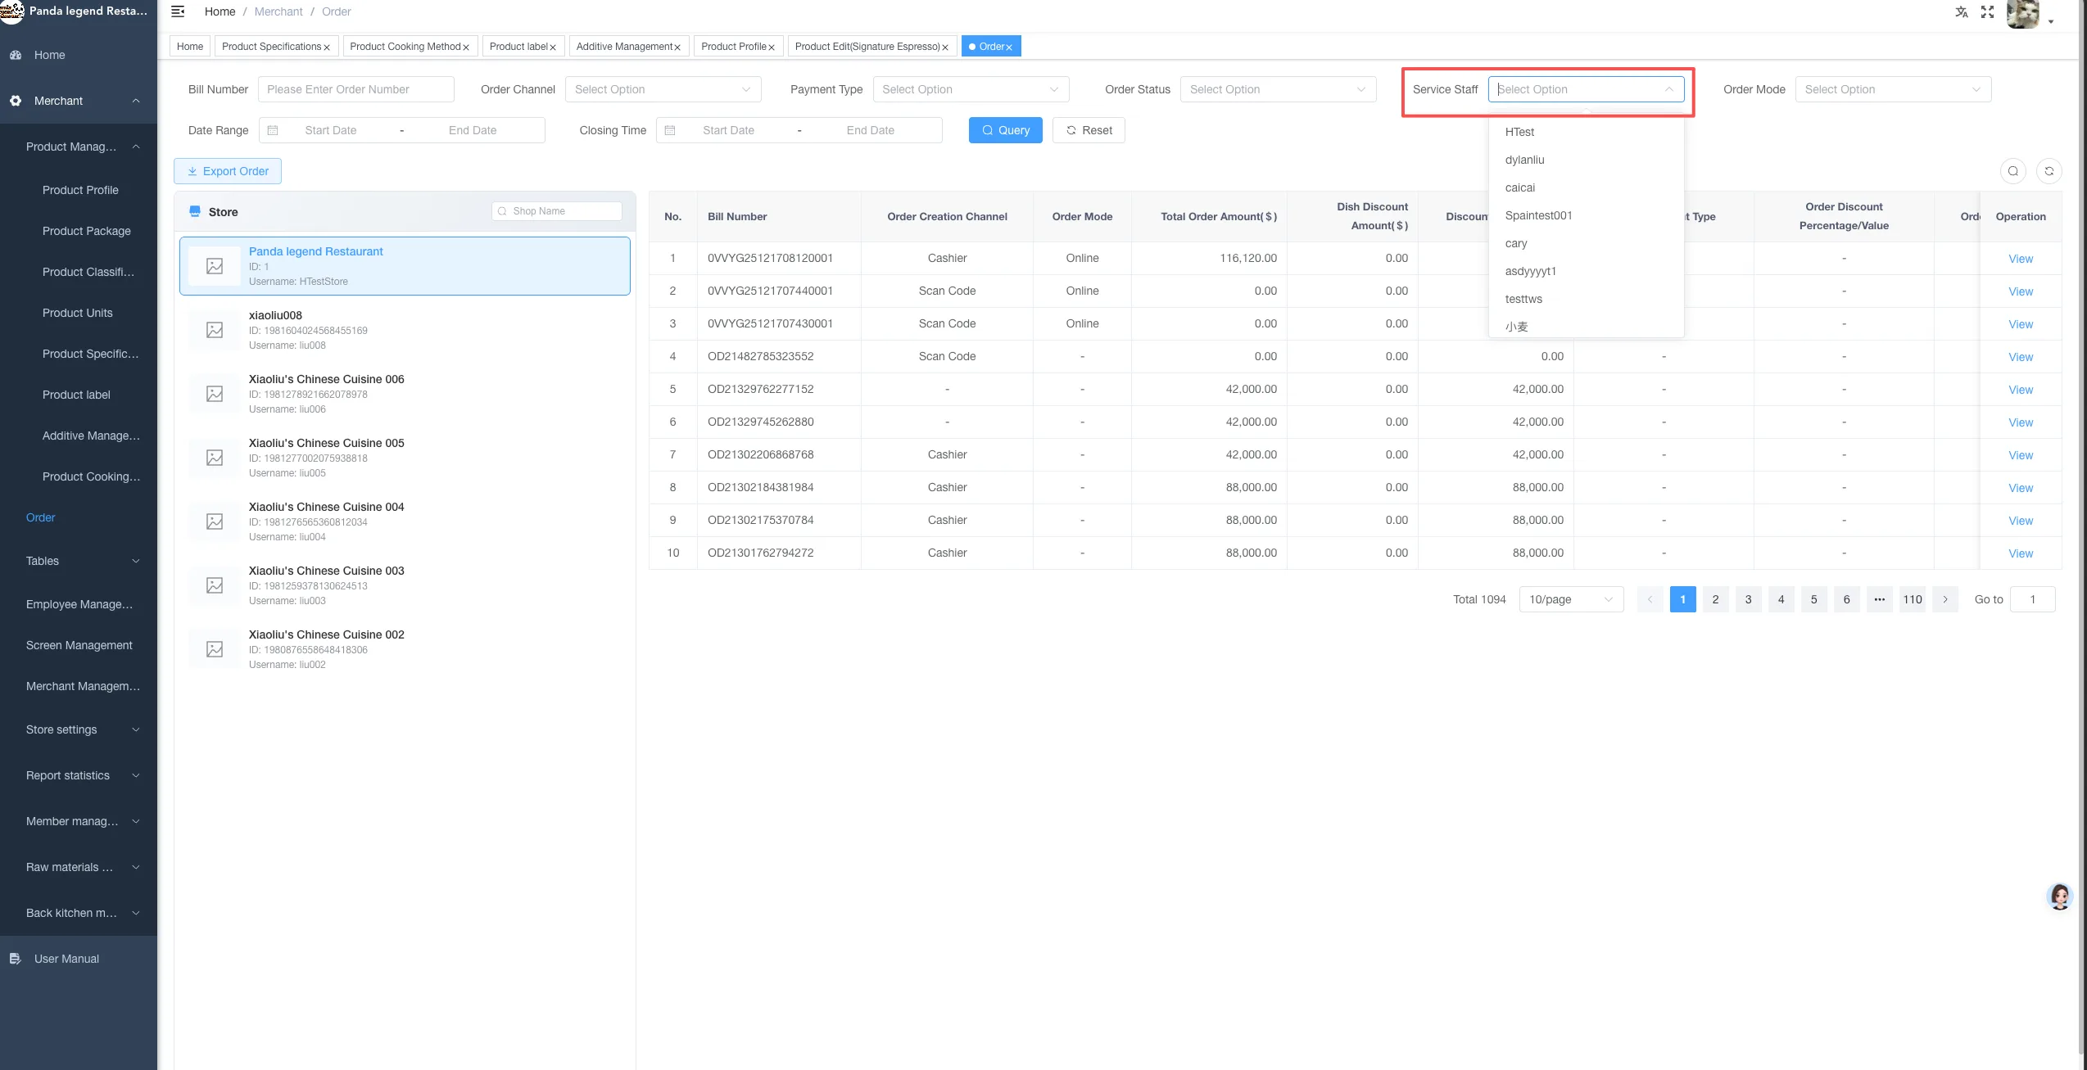Click the Home dashboard icon in sidebar
Viewport: 2087px width, 1070px height.
pos(16,55)
